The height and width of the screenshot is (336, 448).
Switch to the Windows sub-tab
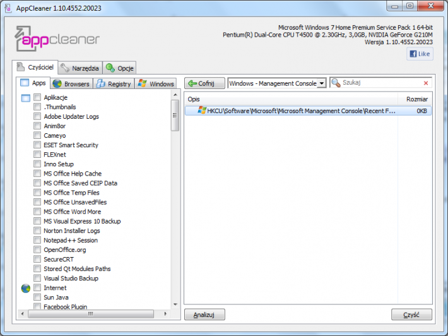156,84
